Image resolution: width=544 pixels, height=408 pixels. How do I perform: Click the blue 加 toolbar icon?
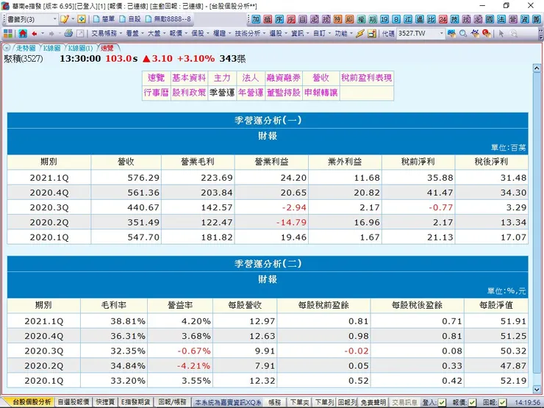[x=256, y=19]
